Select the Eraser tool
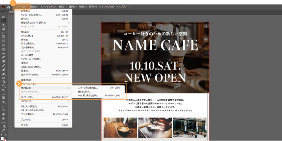Screen dimensions: 282x141 point(3,61)
